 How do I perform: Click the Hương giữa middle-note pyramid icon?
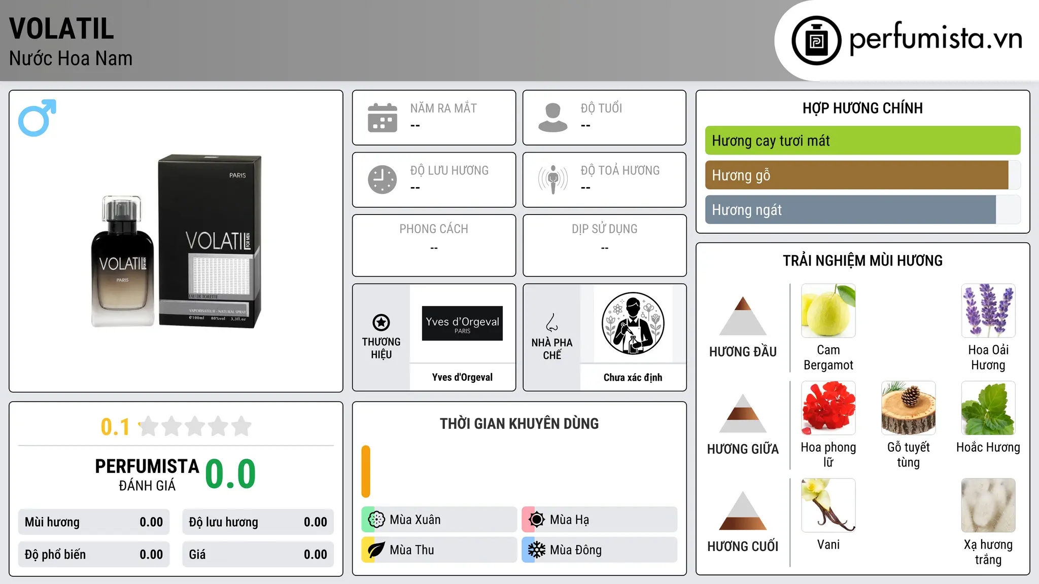[x=743, y=413]
